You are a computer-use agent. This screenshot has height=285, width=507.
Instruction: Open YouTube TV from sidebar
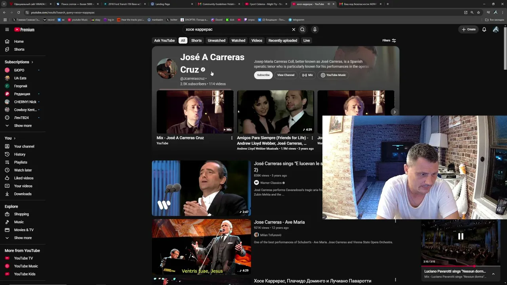pyautogui.click(x=23, y=258)
